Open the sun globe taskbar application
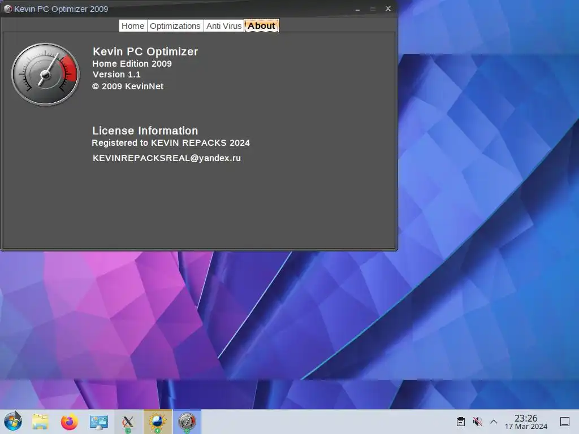Screen dimensions: 579x434 (x=158, y=422)
